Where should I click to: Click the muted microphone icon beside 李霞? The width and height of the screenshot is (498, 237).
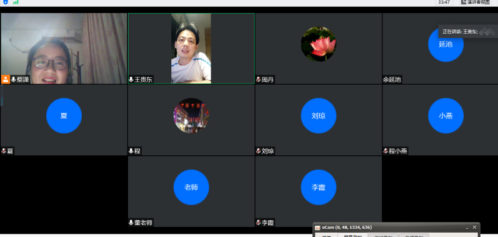(258, 223)
